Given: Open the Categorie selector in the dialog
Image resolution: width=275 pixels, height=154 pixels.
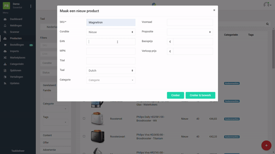Looking at the screenshot, I should pyautogui.click(x=111, y=80).
